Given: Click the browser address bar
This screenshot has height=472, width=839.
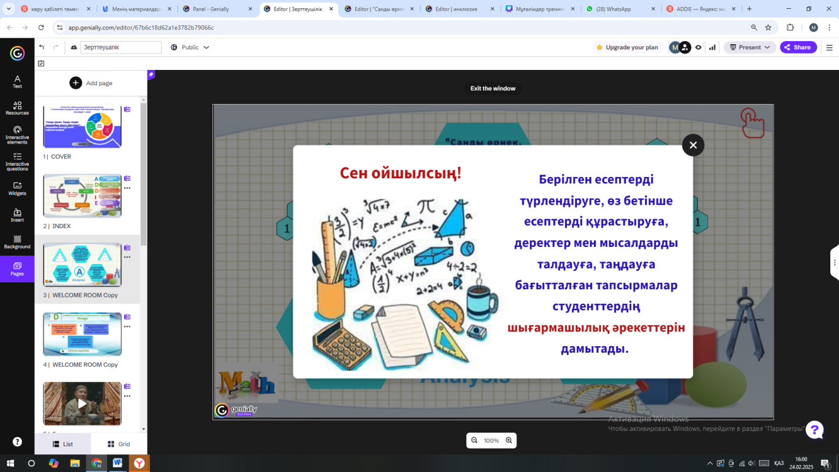Looking at the screenshot, I should (400, 28).
